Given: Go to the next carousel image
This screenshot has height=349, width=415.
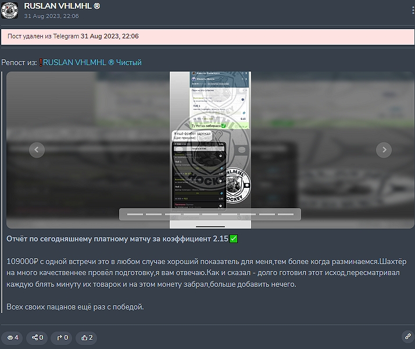Looking at the screenshot, I should coord(384,150).
